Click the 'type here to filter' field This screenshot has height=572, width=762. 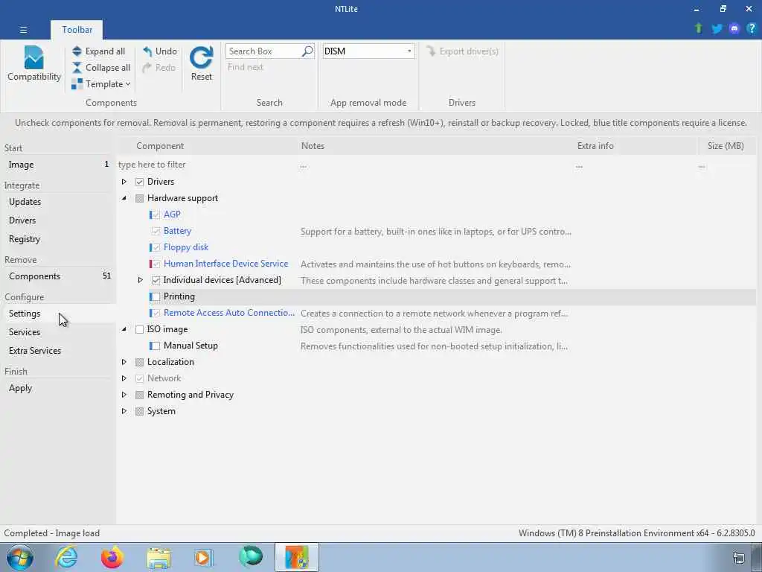(207, 165)
